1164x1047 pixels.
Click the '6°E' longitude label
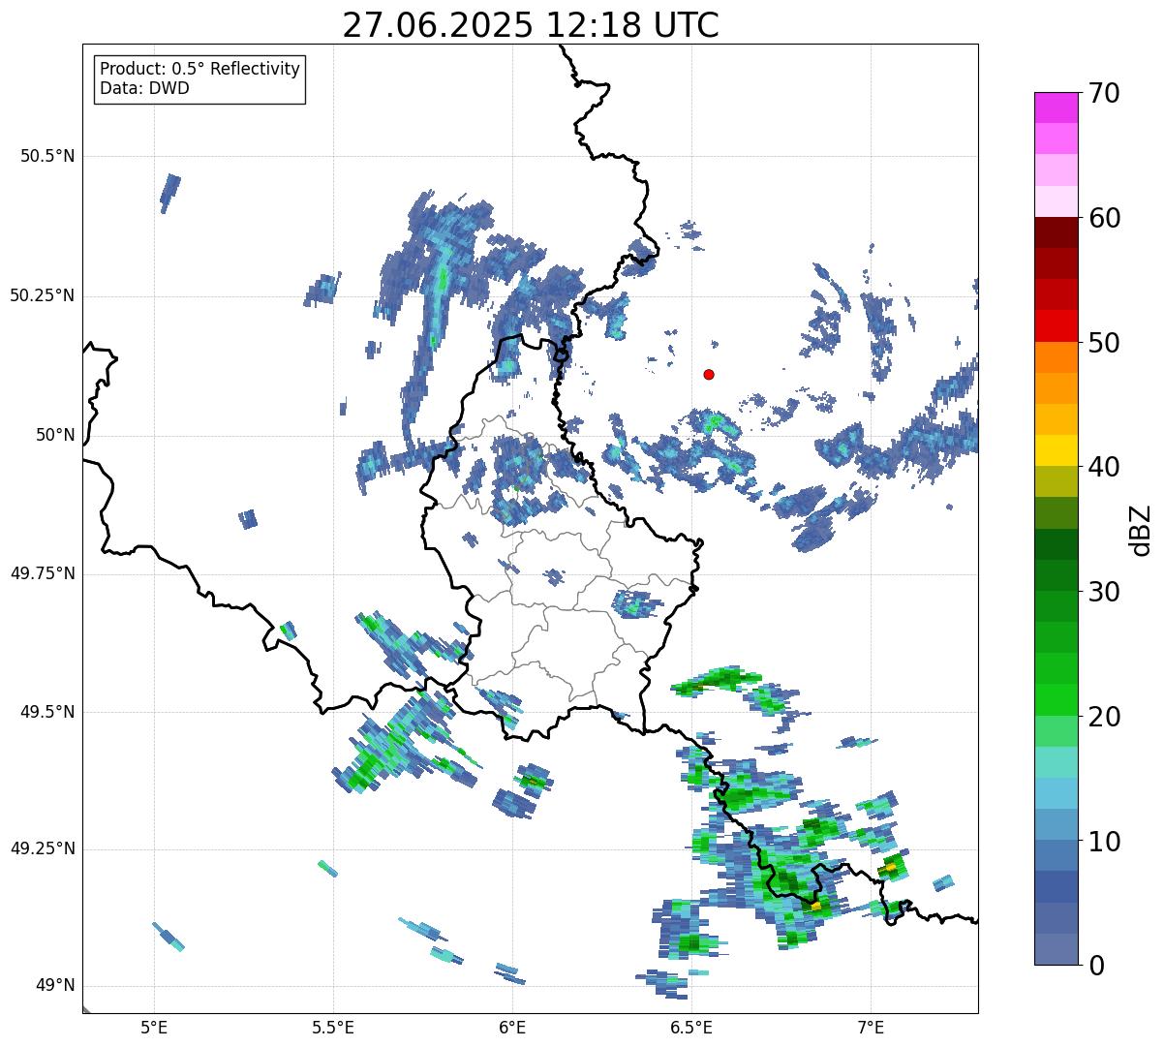512,1027
